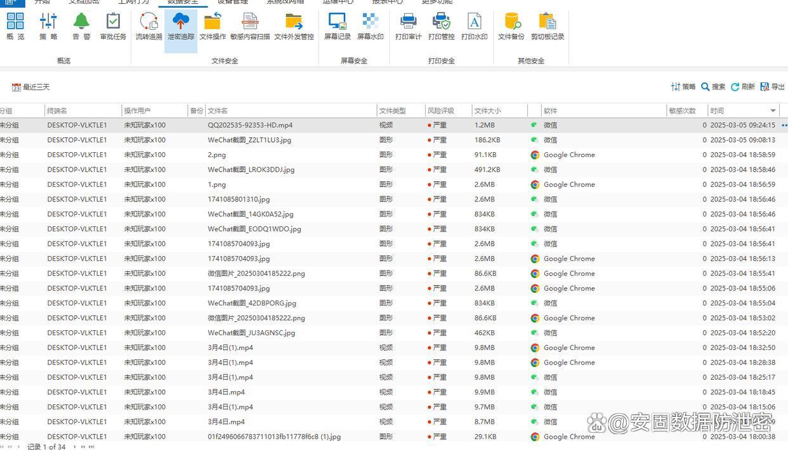
Task: Open the 概览 overview icon
Action: coord(15,26)
